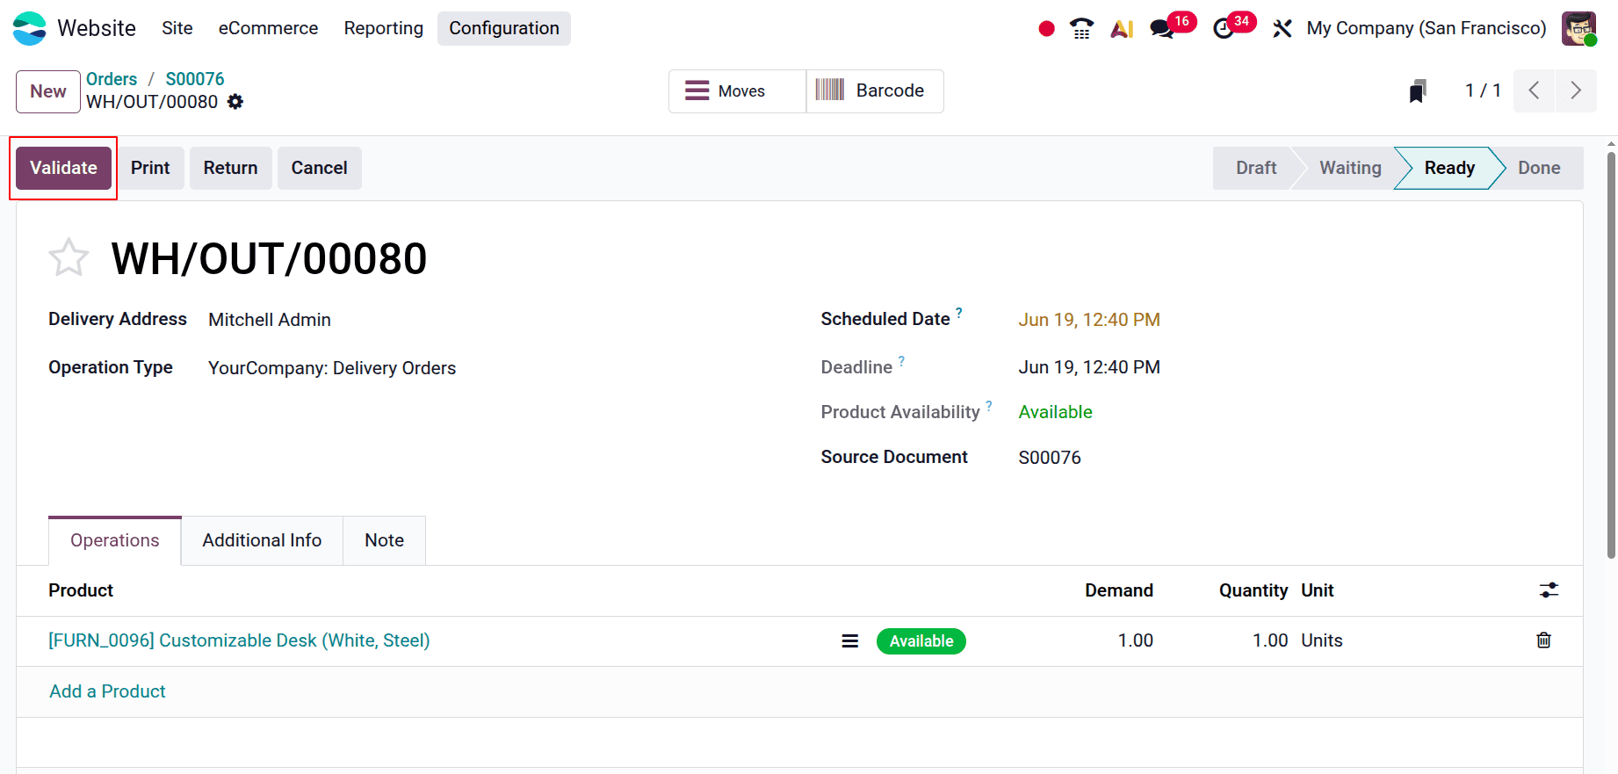Click the Product column header
The width and height of the screenshot is (1618, 774).
pos(81,590)
